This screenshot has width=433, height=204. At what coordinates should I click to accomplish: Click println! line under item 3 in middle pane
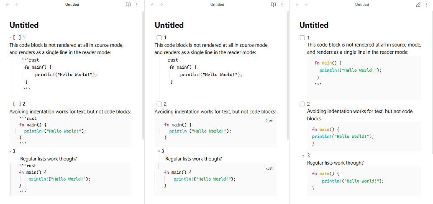204,179
